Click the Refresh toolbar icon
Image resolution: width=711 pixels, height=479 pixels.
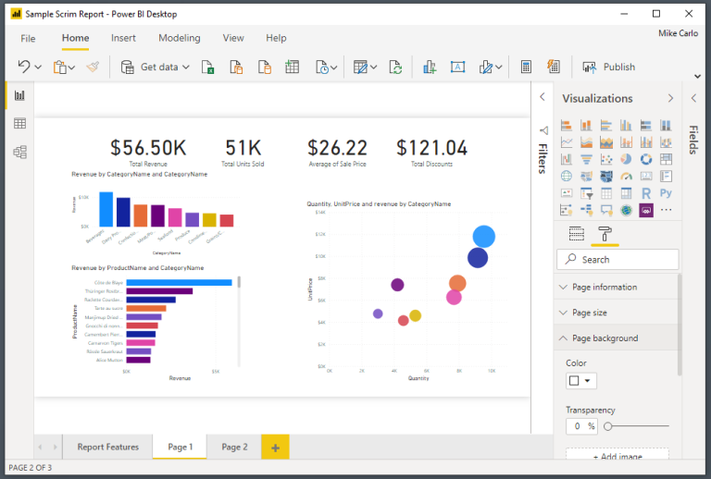click(395, 67)
